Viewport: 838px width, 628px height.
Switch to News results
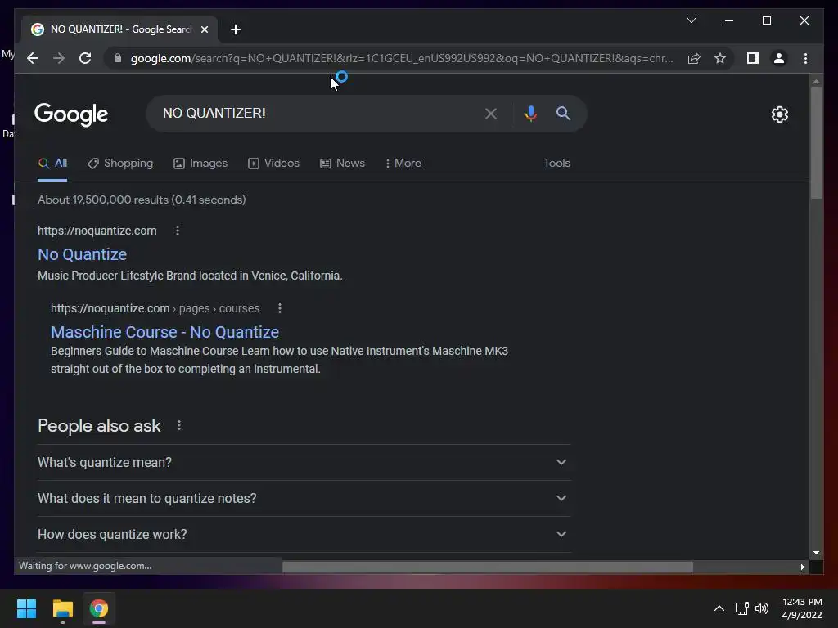[342, 163]
